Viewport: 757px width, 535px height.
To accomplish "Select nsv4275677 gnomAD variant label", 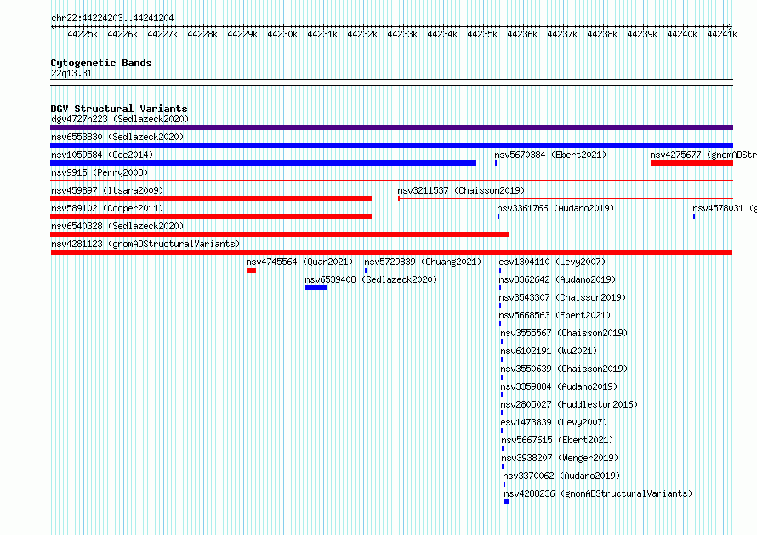I will coord(703,155).
